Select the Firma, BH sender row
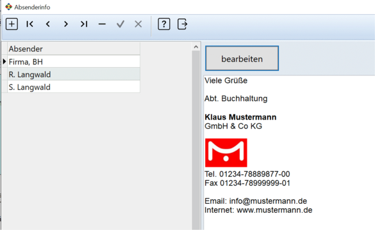Image resolution: width=375 pixels, height=230 pixels. (x=74, y=62)
